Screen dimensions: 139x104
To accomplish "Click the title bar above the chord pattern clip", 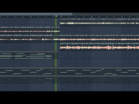I will tap(29, 52).
